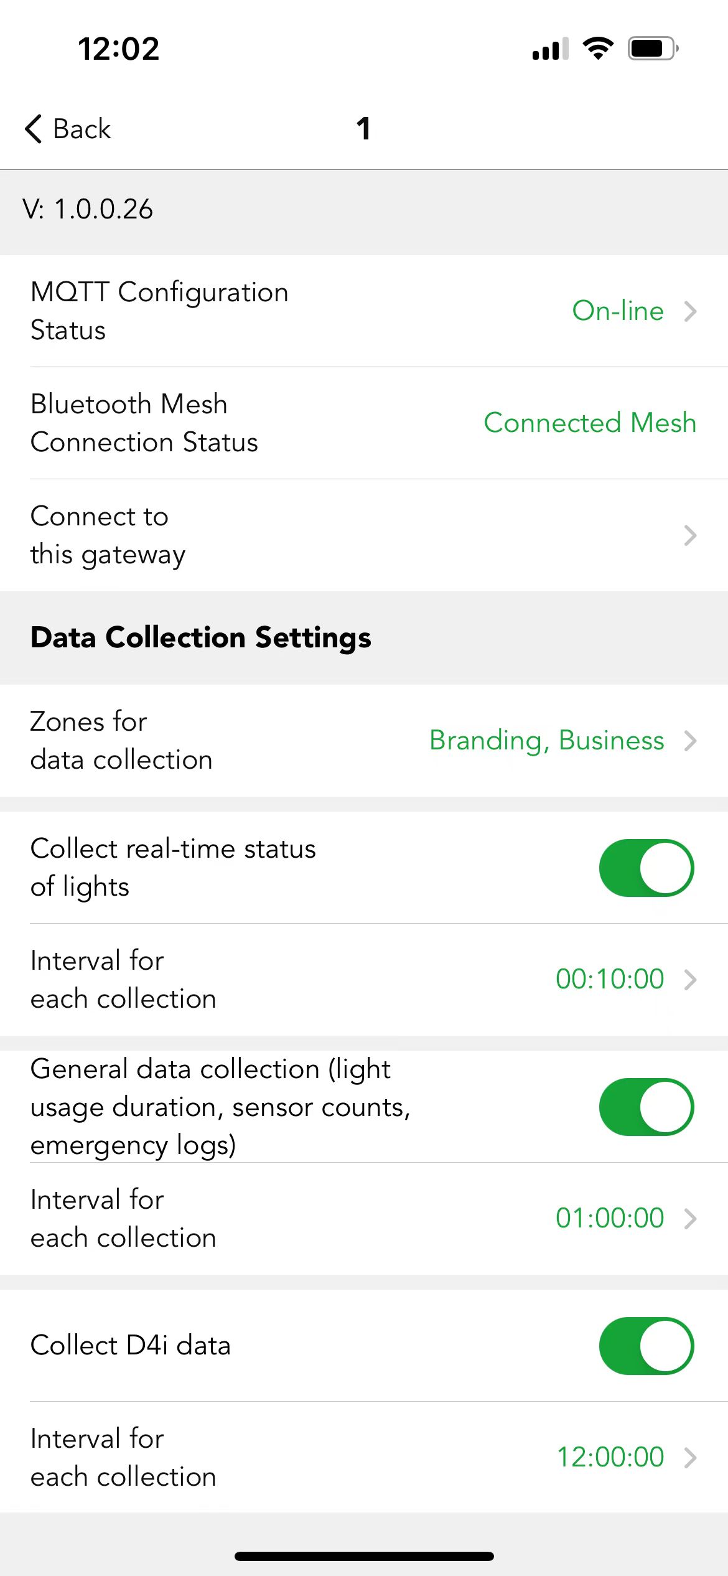
Task: Open Zones for data collection
Action: (x=364, y=741)
